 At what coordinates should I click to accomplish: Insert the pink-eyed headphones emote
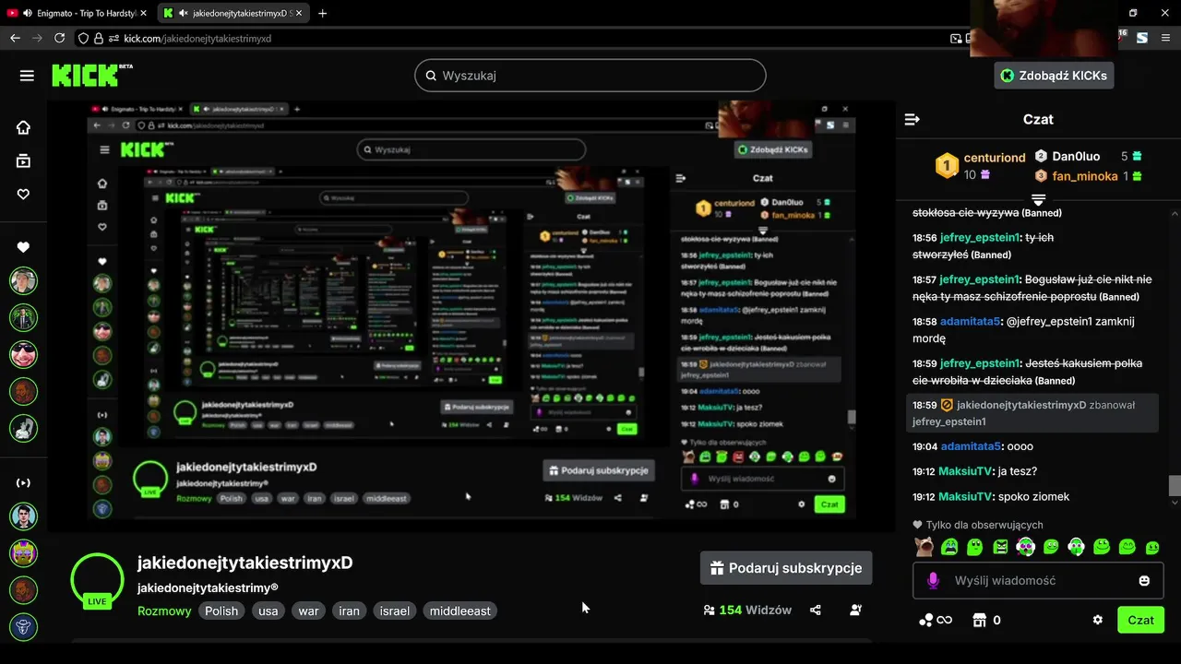point(1025,547)
